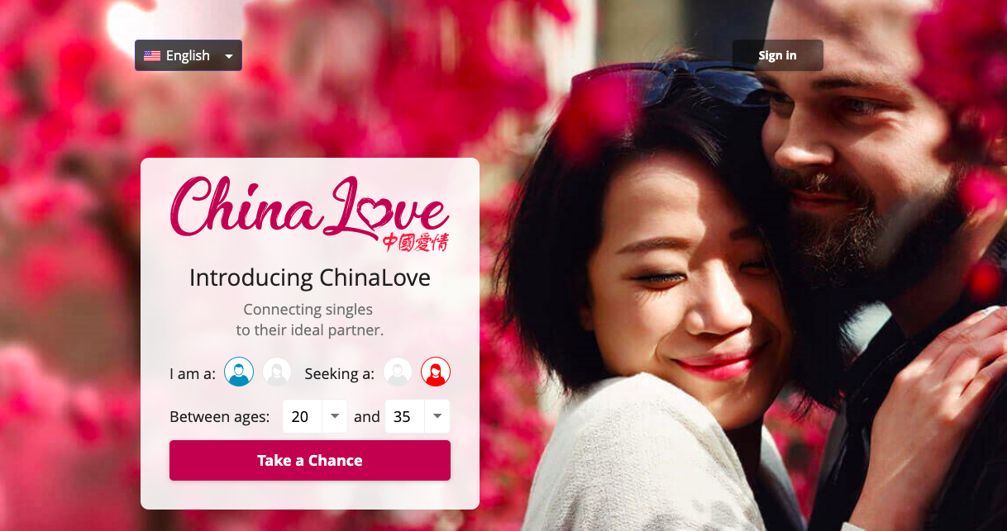1007x531 pixels.
Task: Click the US flag icon
Action: tap(152, 56)
